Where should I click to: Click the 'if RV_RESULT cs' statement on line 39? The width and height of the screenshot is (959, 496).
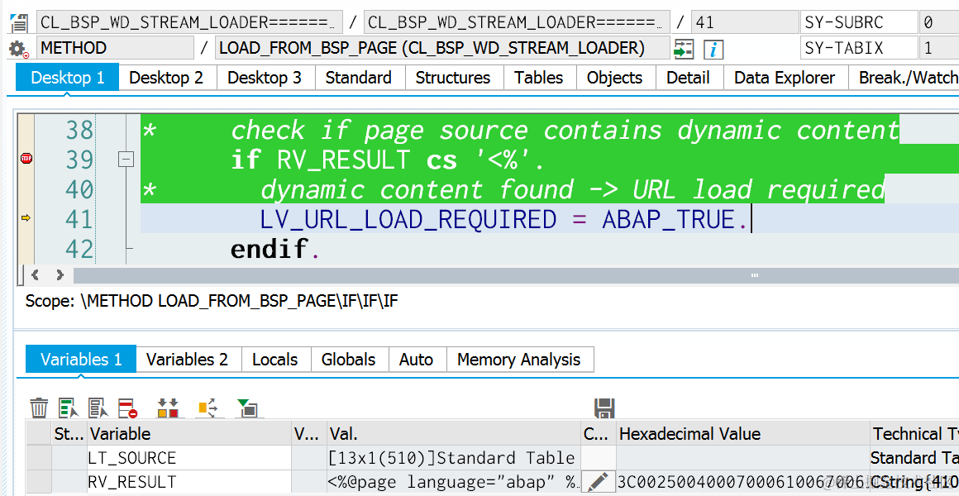387,160
